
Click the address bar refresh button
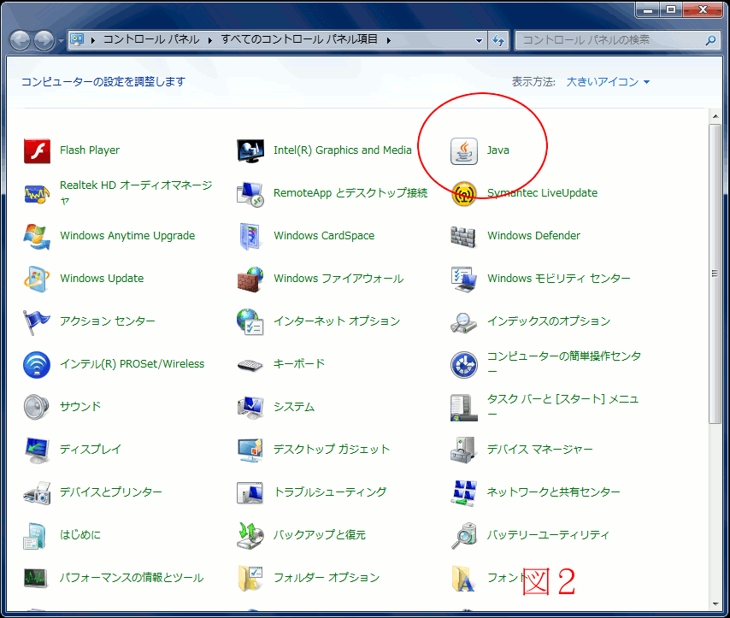pos(499,40)
